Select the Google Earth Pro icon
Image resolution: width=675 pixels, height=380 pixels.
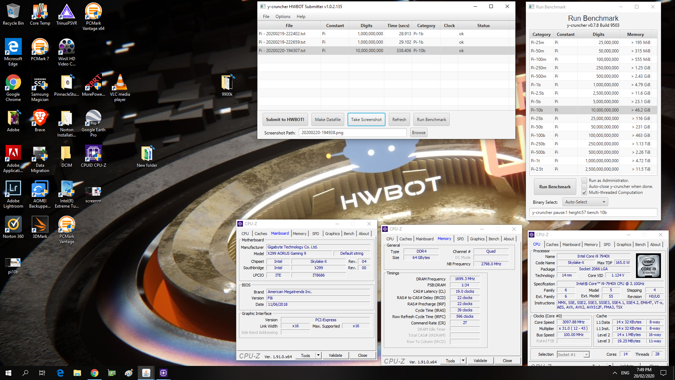[x=94, y=123]
